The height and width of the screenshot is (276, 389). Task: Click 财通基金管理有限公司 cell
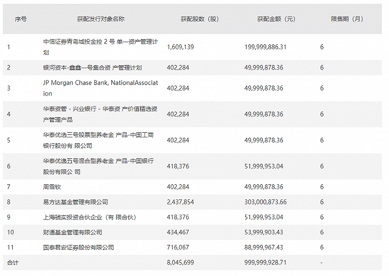click(x=72, y=232)
